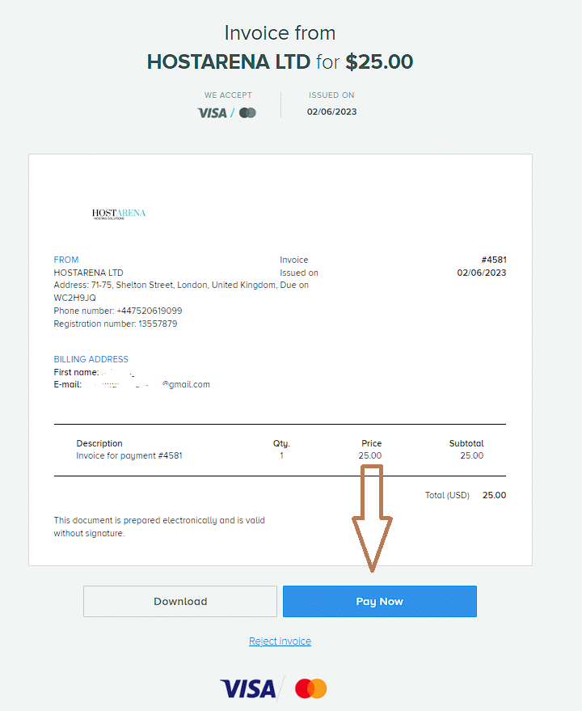
Task: Click the Pay Now button
Action: point(379,601)
